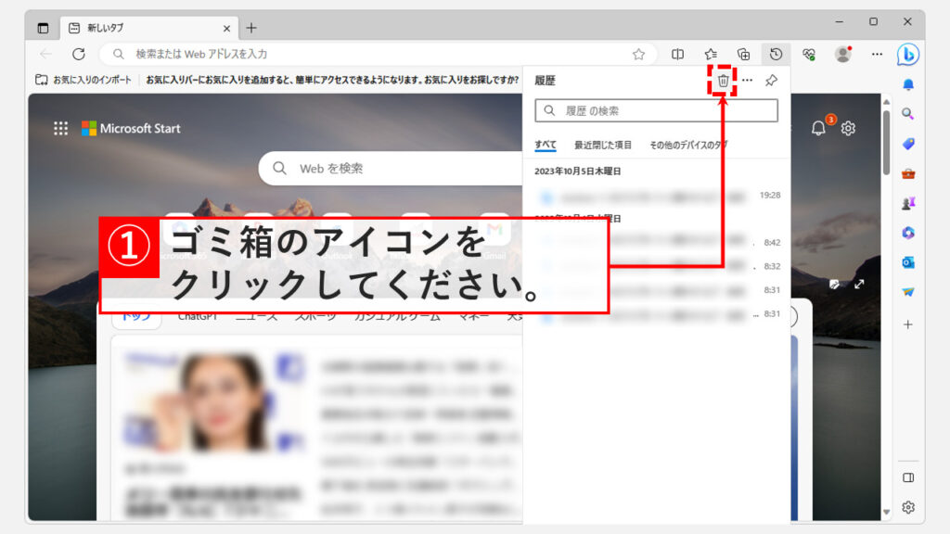Open the history entry from 19:28
The height and width of the screenshot is (534, 950).
tap(658, 196)
